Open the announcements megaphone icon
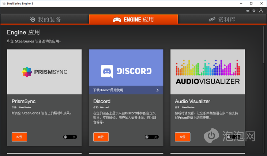The height and width of the screenshot is (156, 267). 248,11
